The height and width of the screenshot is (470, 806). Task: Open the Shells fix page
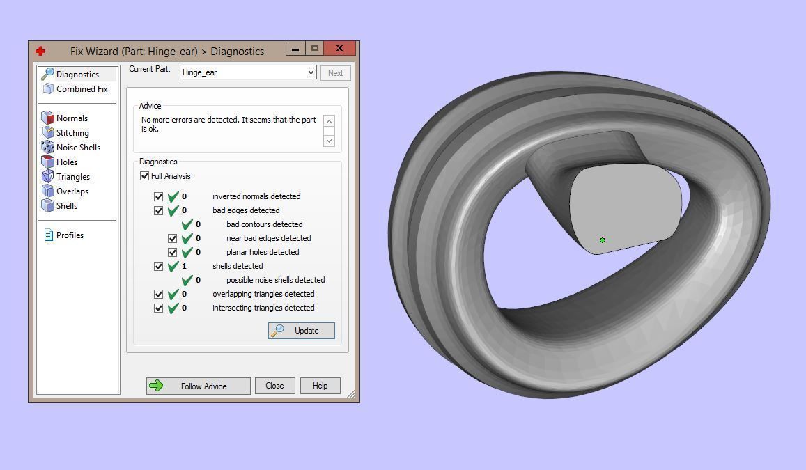pyautogui.click(x=66, y=206)
